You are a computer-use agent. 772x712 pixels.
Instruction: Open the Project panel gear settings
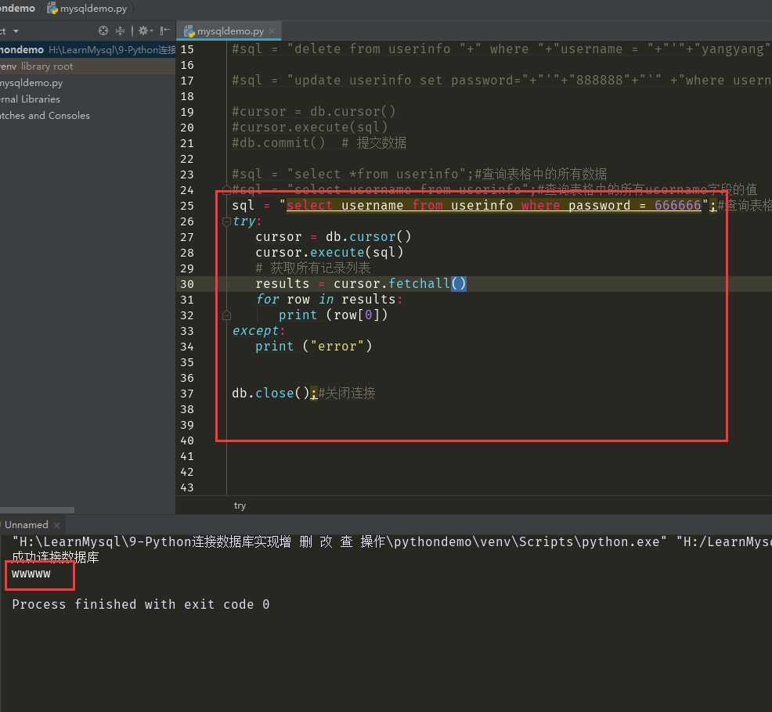pyautogui.click(x=146, y=31)
